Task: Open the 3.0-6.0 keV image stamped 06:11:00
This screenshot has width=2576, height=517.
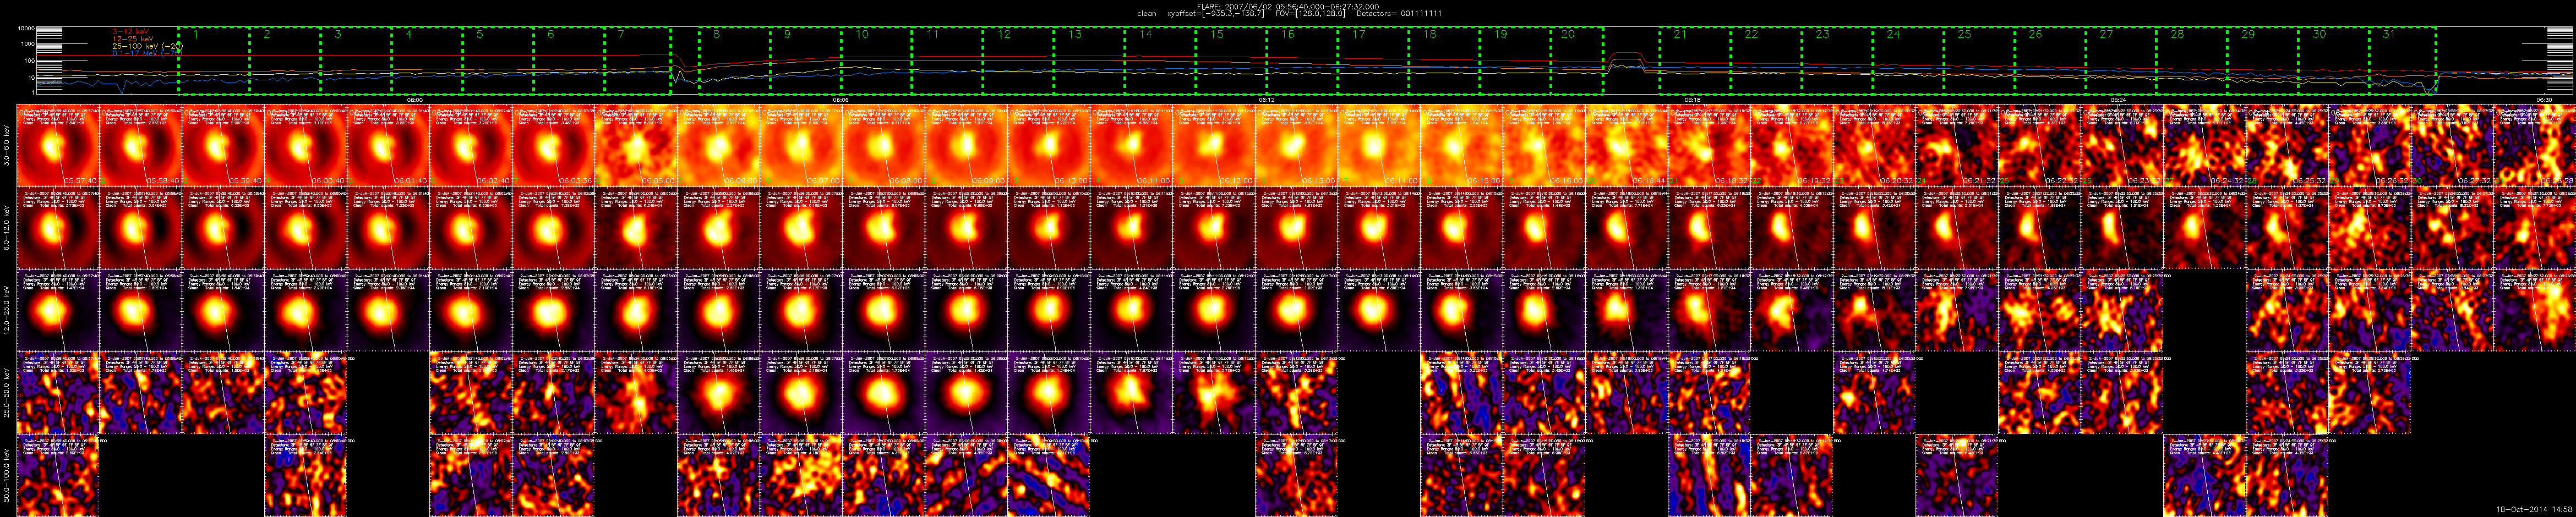Action: click(1132, 147)
